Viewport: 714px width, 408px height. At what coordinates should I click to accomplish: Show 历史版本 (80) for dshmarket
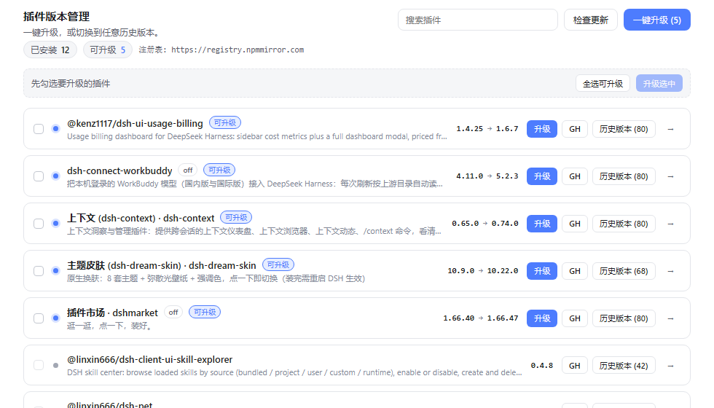point(624,318)
